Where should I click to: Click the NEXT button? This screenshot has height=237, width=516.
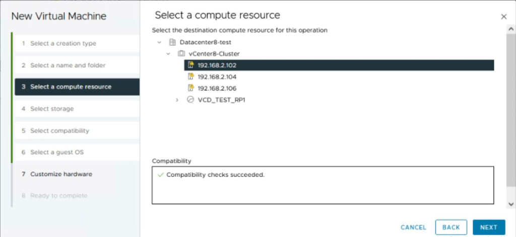[489, 227]
